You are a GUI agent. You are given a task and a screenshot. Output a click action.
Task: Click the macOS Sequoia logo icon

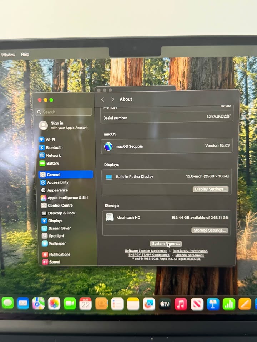coord(109,146)
